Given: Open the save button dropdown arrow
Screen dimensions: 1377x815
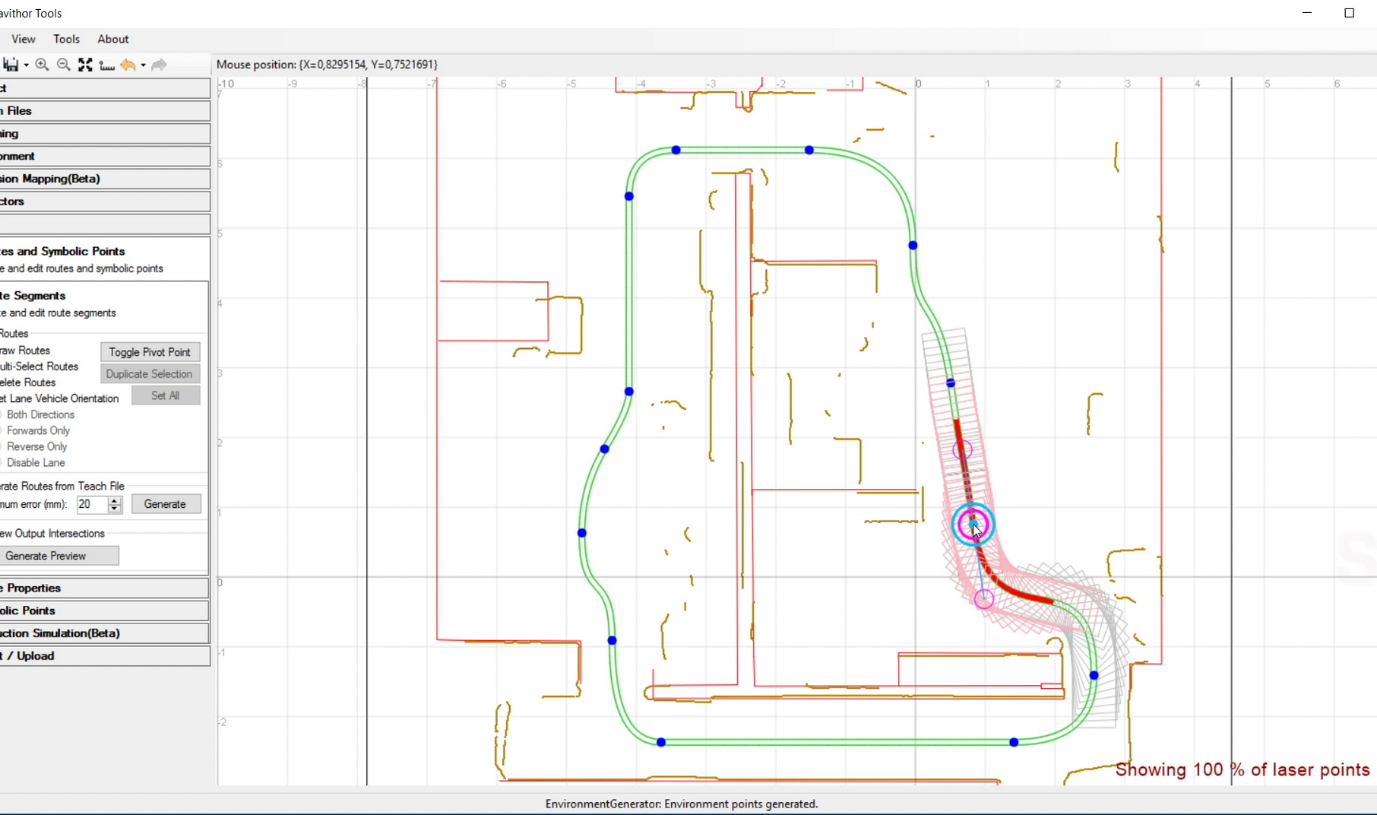Looking at the screenshot, I should (x=27, y=65).
